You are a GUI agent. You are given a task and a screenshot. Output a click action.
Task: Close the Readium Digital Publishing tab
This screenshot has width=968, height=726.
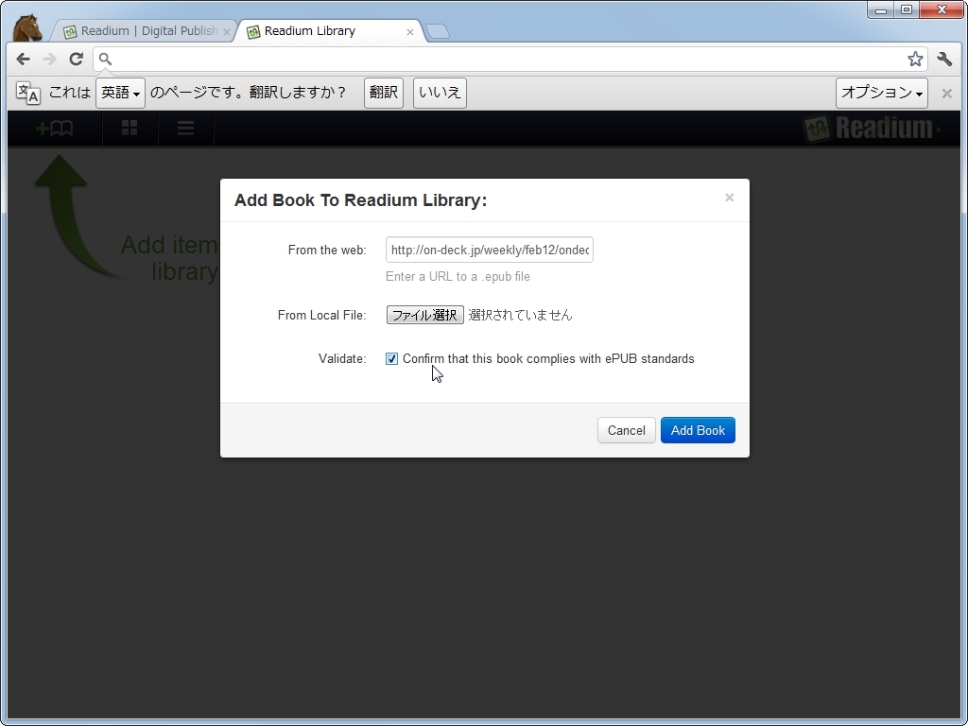pos(227,32)
